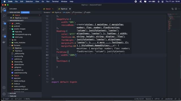
Task: Click UTF-8 encoding in status bar
Action: (157, 99)
